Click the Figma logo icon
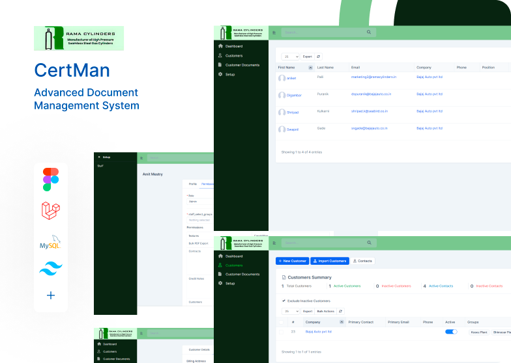 point(51,180)
